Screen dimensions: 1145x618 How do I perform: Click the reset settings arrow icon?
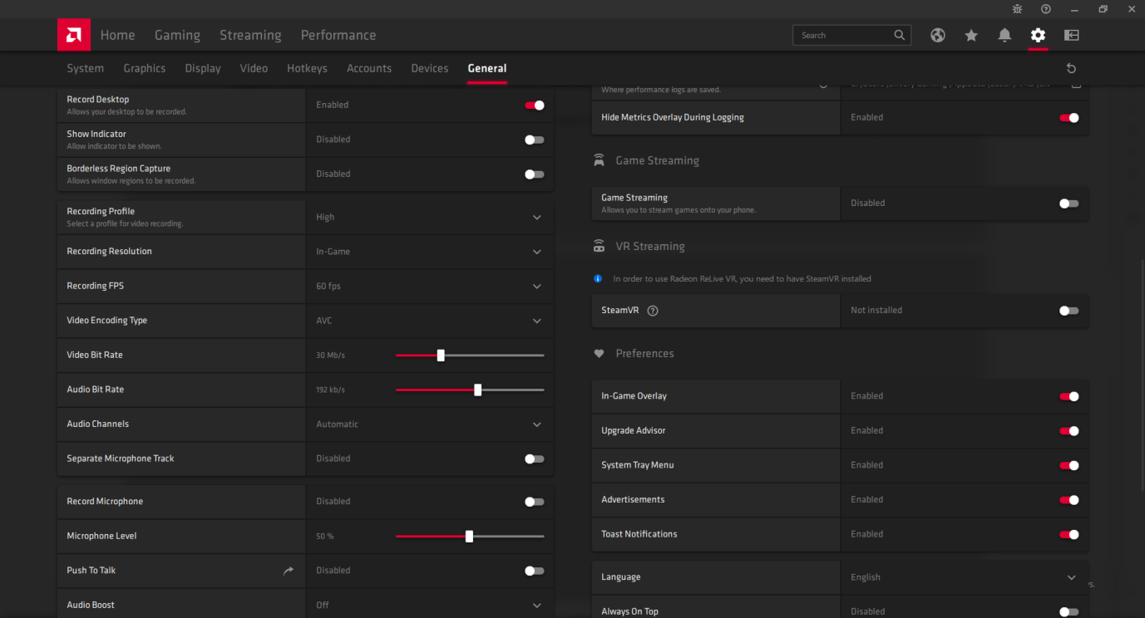click(1071, 68)
